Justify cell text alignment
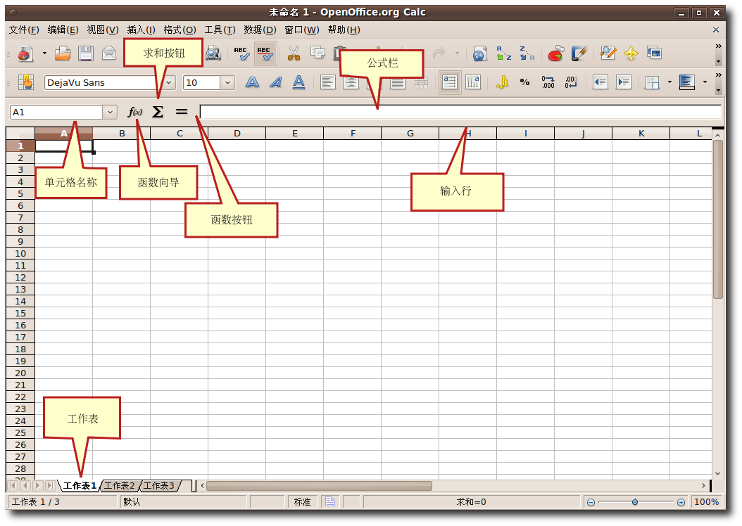The image size is (742, 526). click(x=398, y=84)
